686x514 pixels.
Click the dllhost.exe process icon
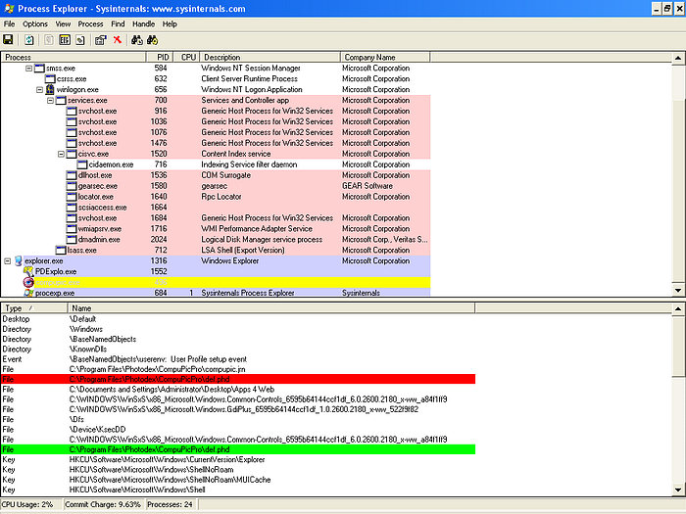(72, 175)
